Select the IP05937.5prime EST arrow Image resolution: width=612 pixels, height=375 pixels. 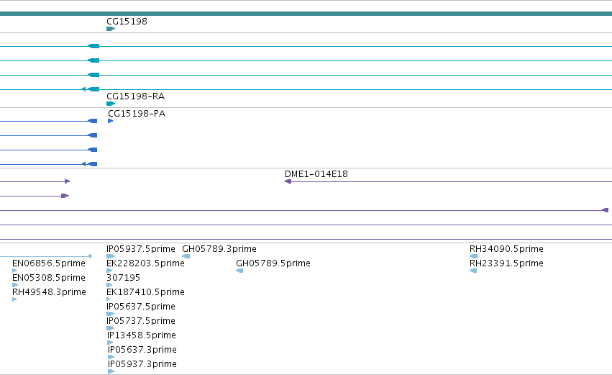coord(111,257)
